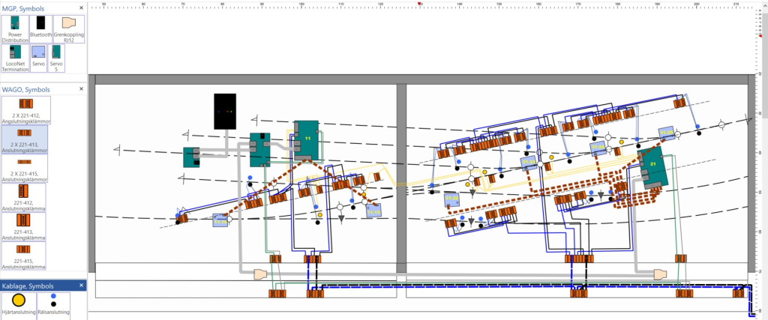Screen dimensions: 768x320
Task: Click the vertical scrollbar on right edge
Action: tap(763, 150)
